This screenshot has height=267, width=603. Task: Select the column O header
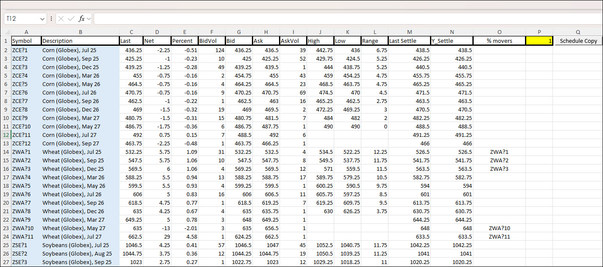(499, 32)
